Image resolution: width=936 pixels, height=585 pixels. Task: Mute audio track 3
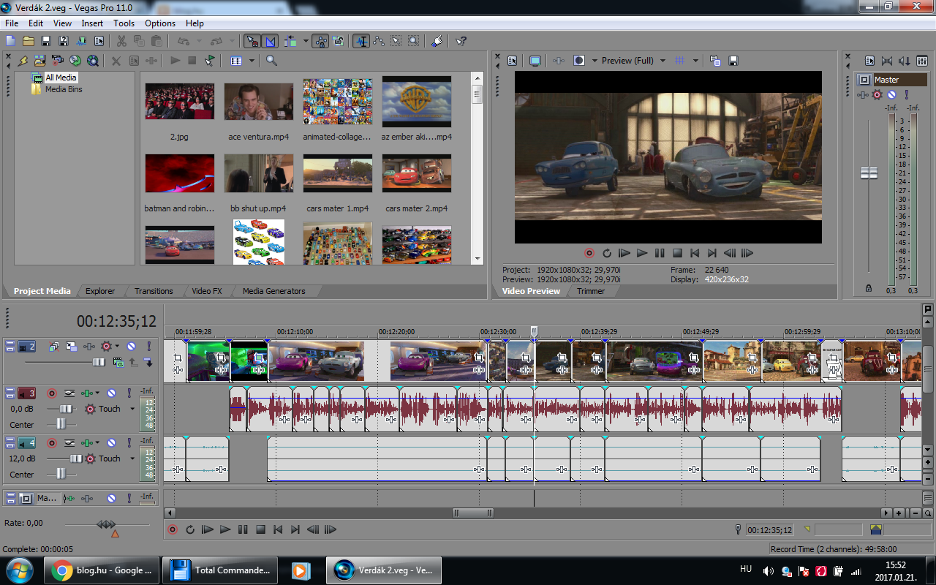click(112, 393)
